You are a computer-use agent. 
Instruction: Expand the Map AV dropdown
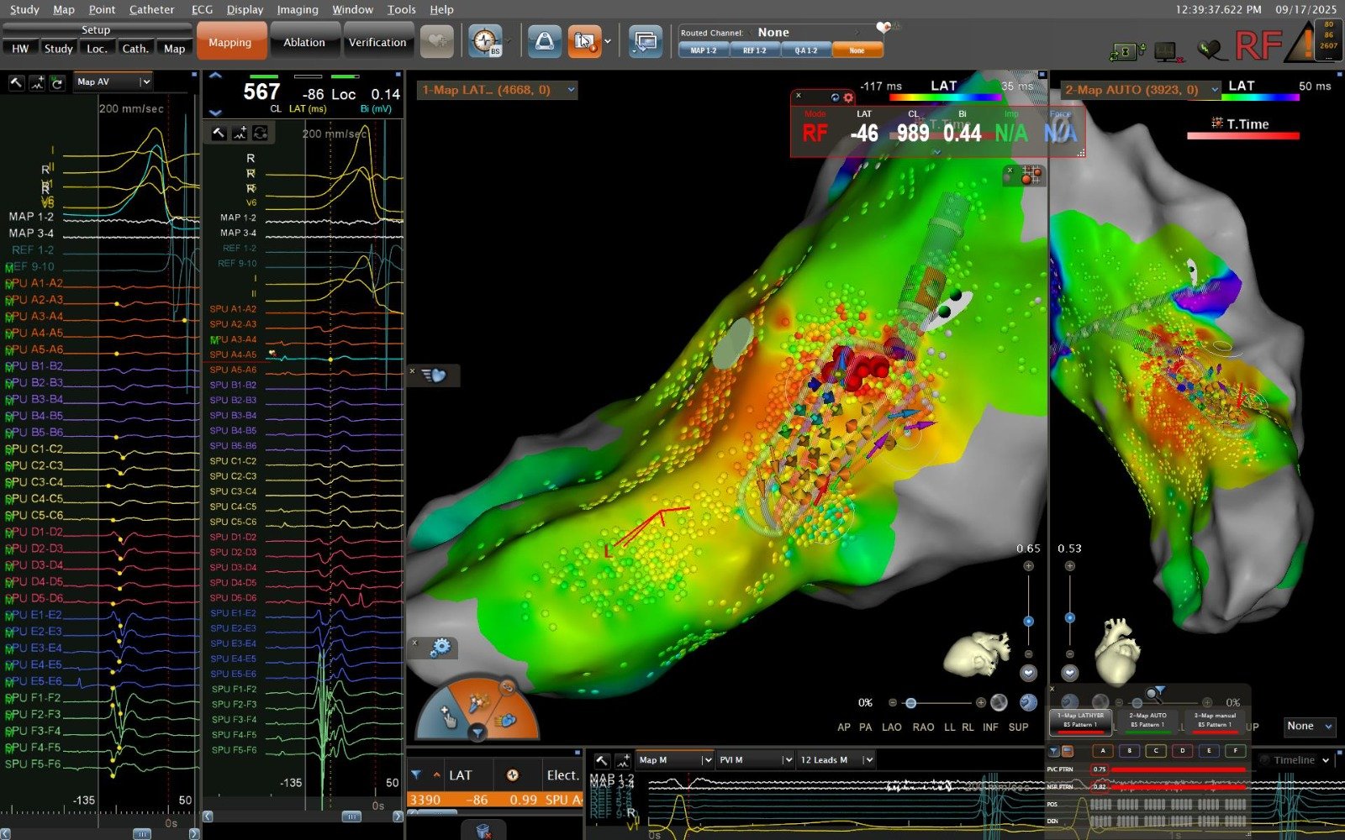coord(145,81)
